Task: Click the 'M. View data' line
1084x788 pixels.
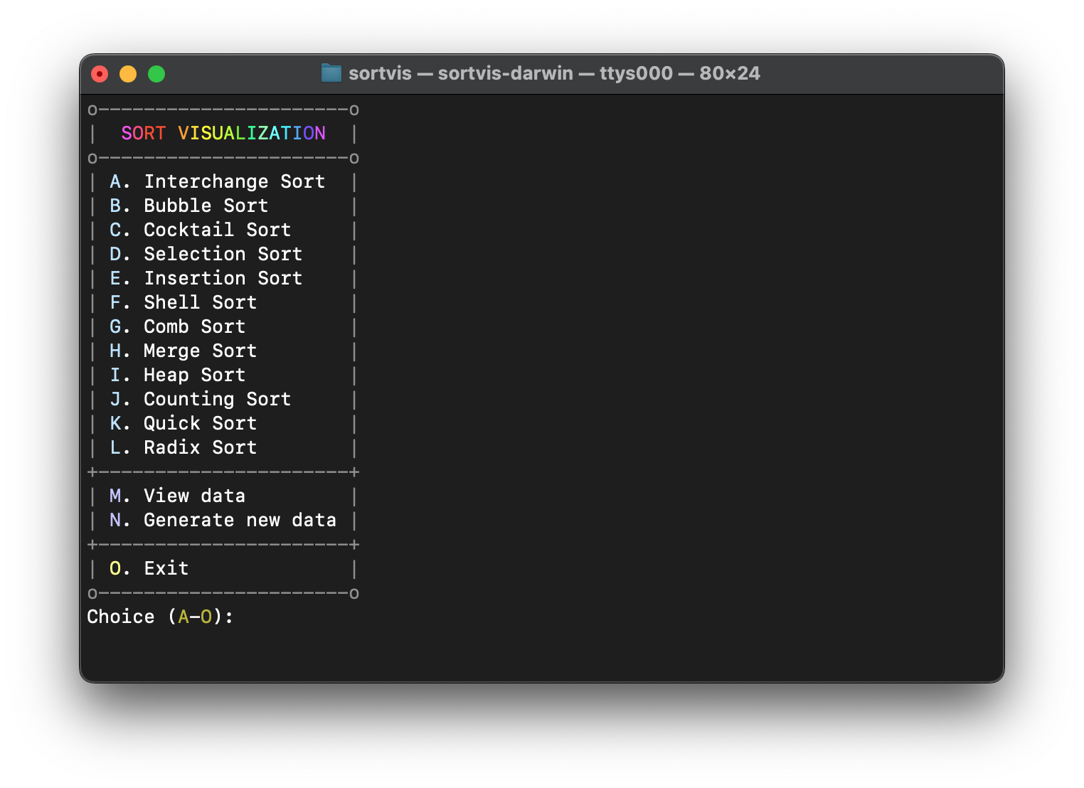Action: 177,496
